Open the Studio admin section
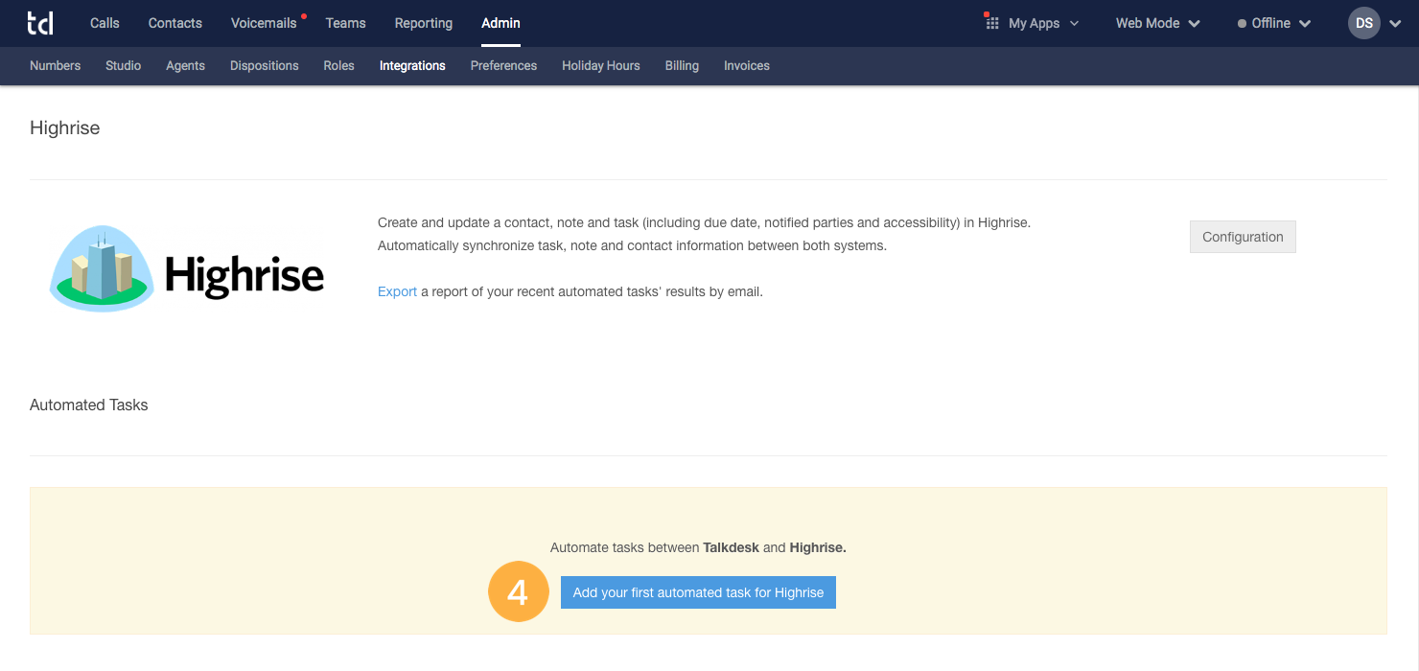1419x671 pixels. coord(123,65)
